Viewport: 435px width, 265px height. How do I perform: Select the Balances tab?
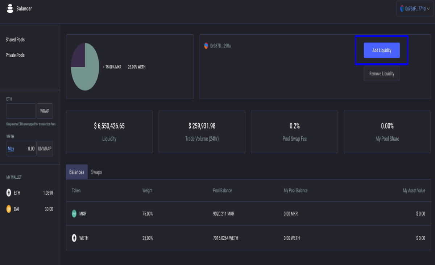(77, 172)
